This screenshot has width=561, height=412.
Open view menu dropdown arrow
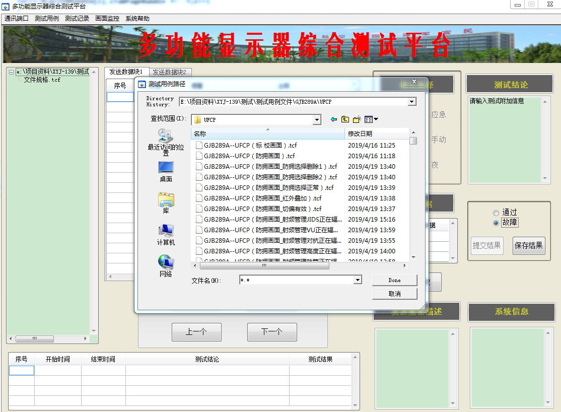tap(376, 119)
